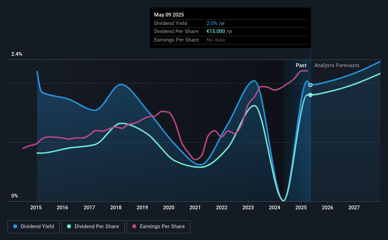Select the 2027 x-axis label
This screenshot has width=388, height=240.
tap(354, 207)
